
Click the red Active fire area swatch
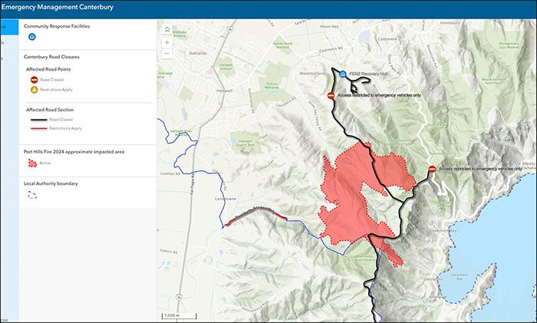coord(32,163)
